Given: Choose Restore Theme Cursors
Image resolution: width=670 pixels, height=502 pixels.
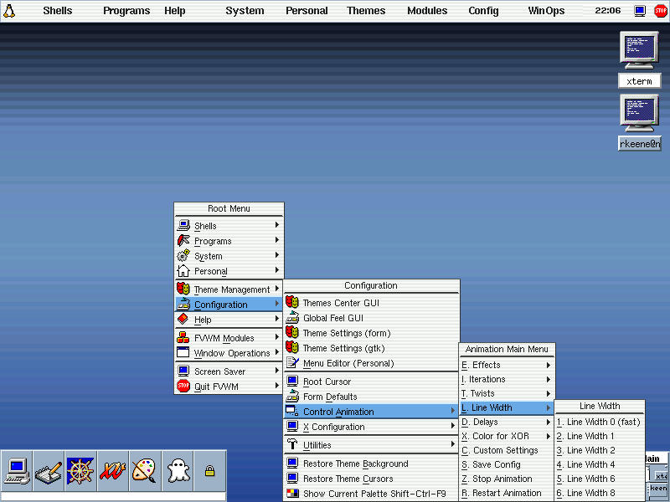Looking at the screenshot, I should coord(371,478).
